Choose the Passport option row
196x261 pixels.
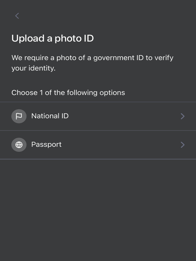point(98,145)
